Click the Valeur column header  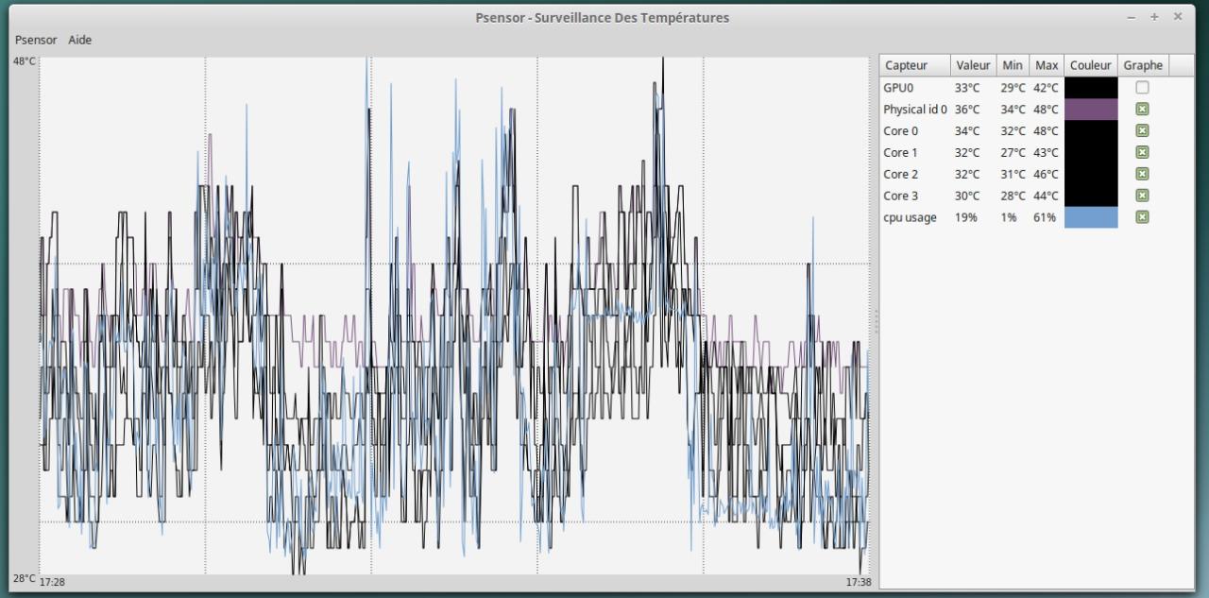[974, 65]
